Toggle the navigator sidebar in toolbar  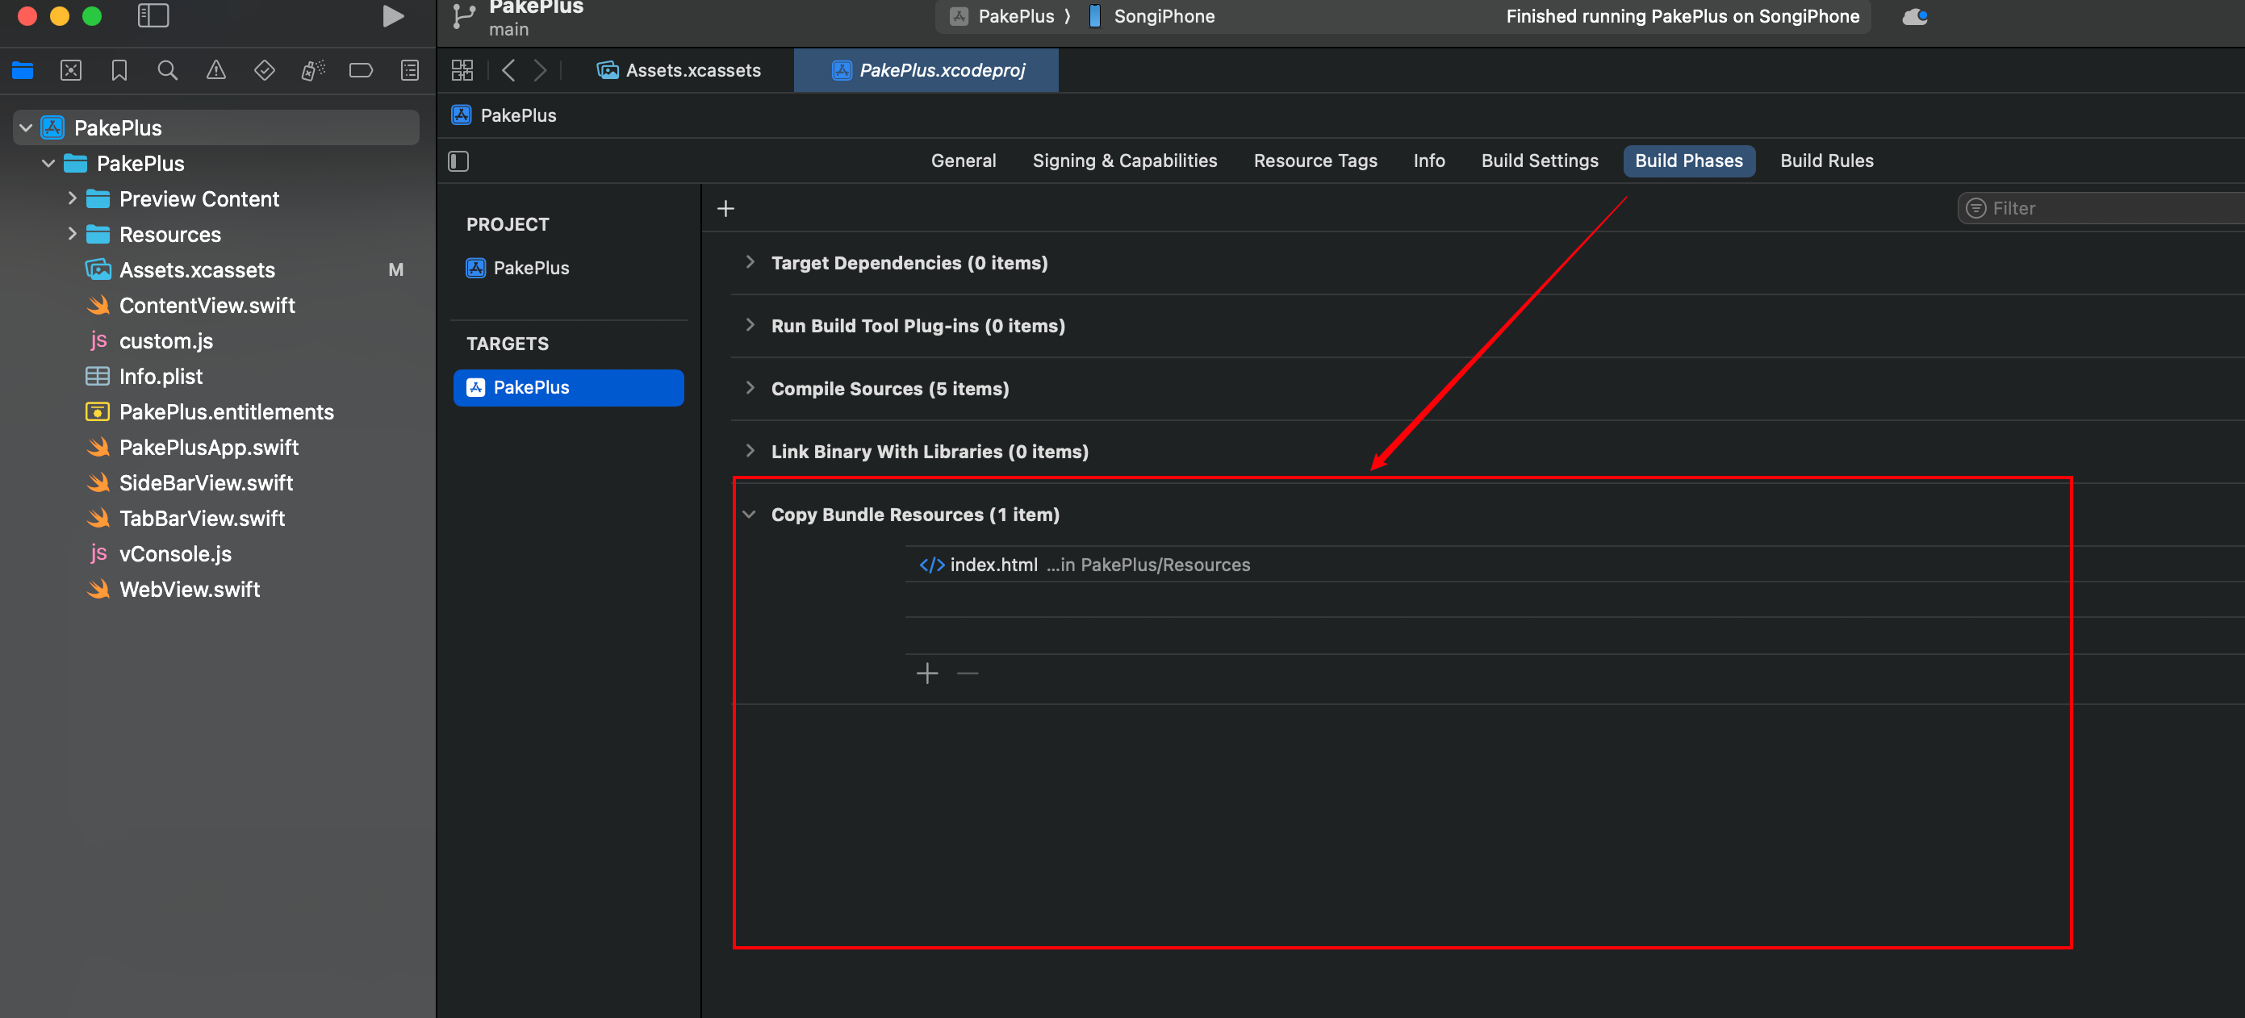[153, 15]
